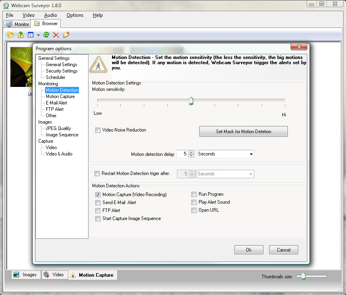Open the Options menu
This screenshot has height=295, width=346.
click(x=75, y=15)
